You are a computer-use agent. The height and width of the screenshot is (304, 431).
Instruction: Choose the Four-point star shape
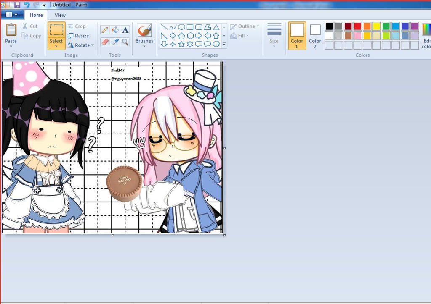[x=173, y=44]
